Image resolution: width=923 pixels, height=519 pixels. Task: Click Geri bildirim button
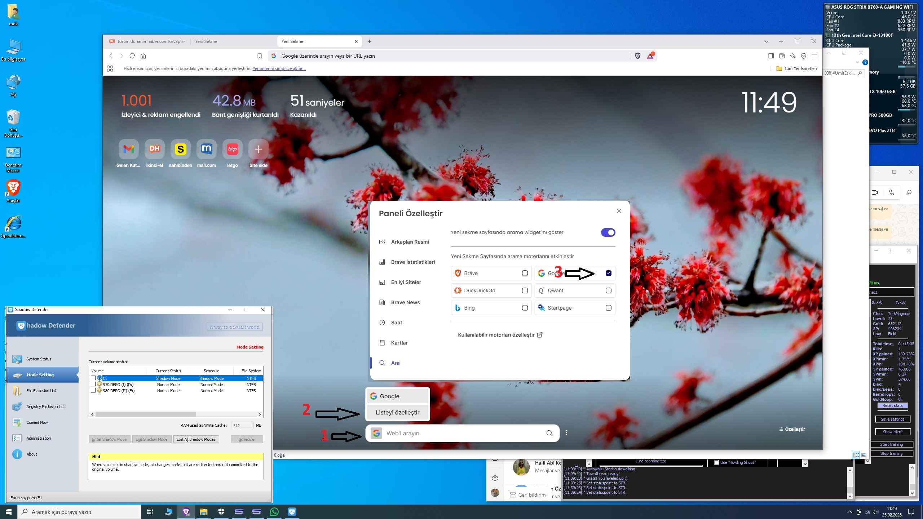527,495
